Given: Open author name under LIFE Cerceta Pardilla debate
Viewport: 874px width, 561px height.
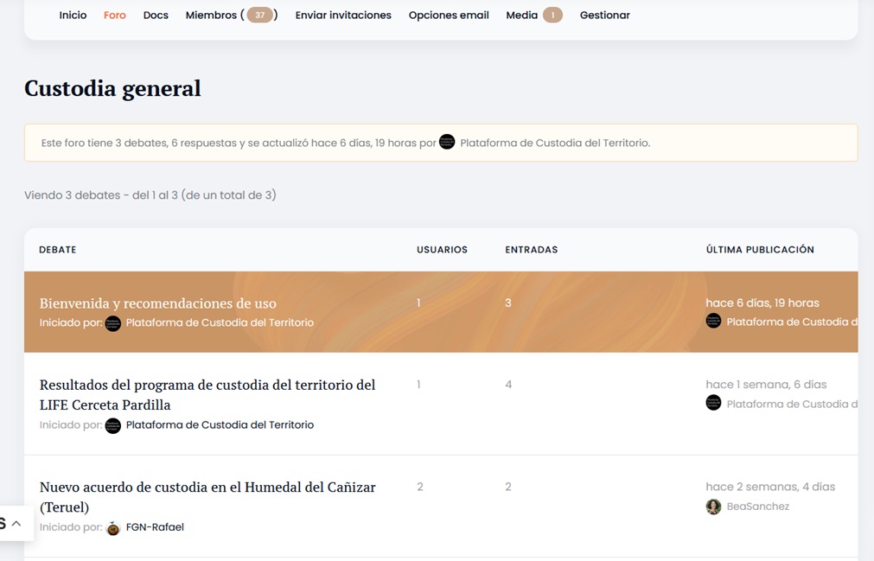Looking at the screenshot, I should [220, 424].
